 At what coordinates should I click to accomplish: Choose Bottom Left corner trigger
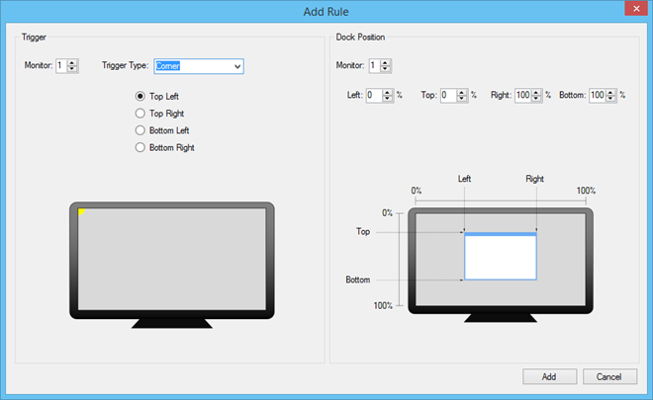[x=140, y=130]
